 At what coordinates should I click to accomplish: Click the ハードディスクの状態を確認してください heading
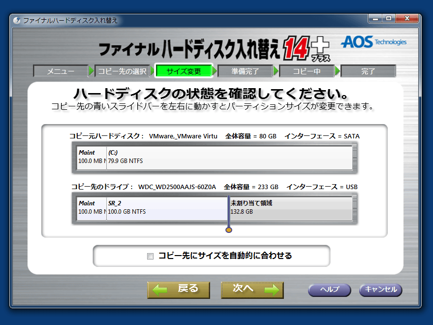[x=211, y=94]
